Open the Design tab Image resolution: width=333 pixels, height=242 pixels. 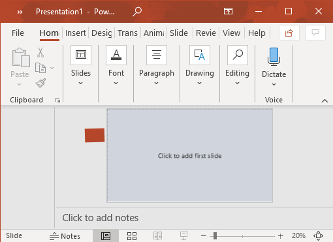[x=102, y=33]
